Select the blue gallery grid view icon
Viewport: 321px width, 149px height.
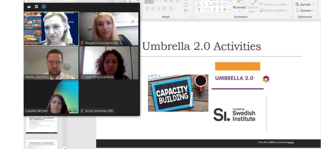tap(44, 7)
